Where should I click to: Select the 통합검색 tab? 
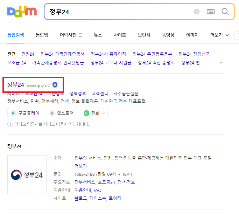16,35
